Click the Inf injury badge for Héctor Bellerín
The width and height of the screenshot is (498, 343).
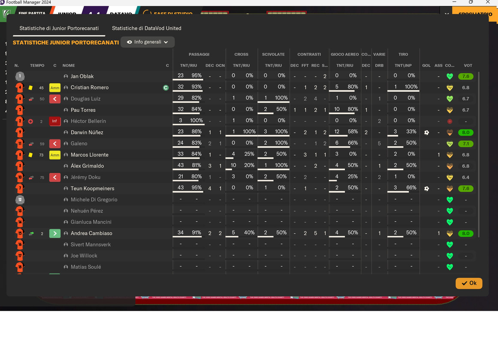coord(54,121)
